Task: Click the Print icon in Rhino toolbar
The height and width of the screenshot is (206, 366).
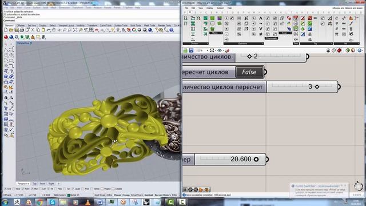Action: 22,30
